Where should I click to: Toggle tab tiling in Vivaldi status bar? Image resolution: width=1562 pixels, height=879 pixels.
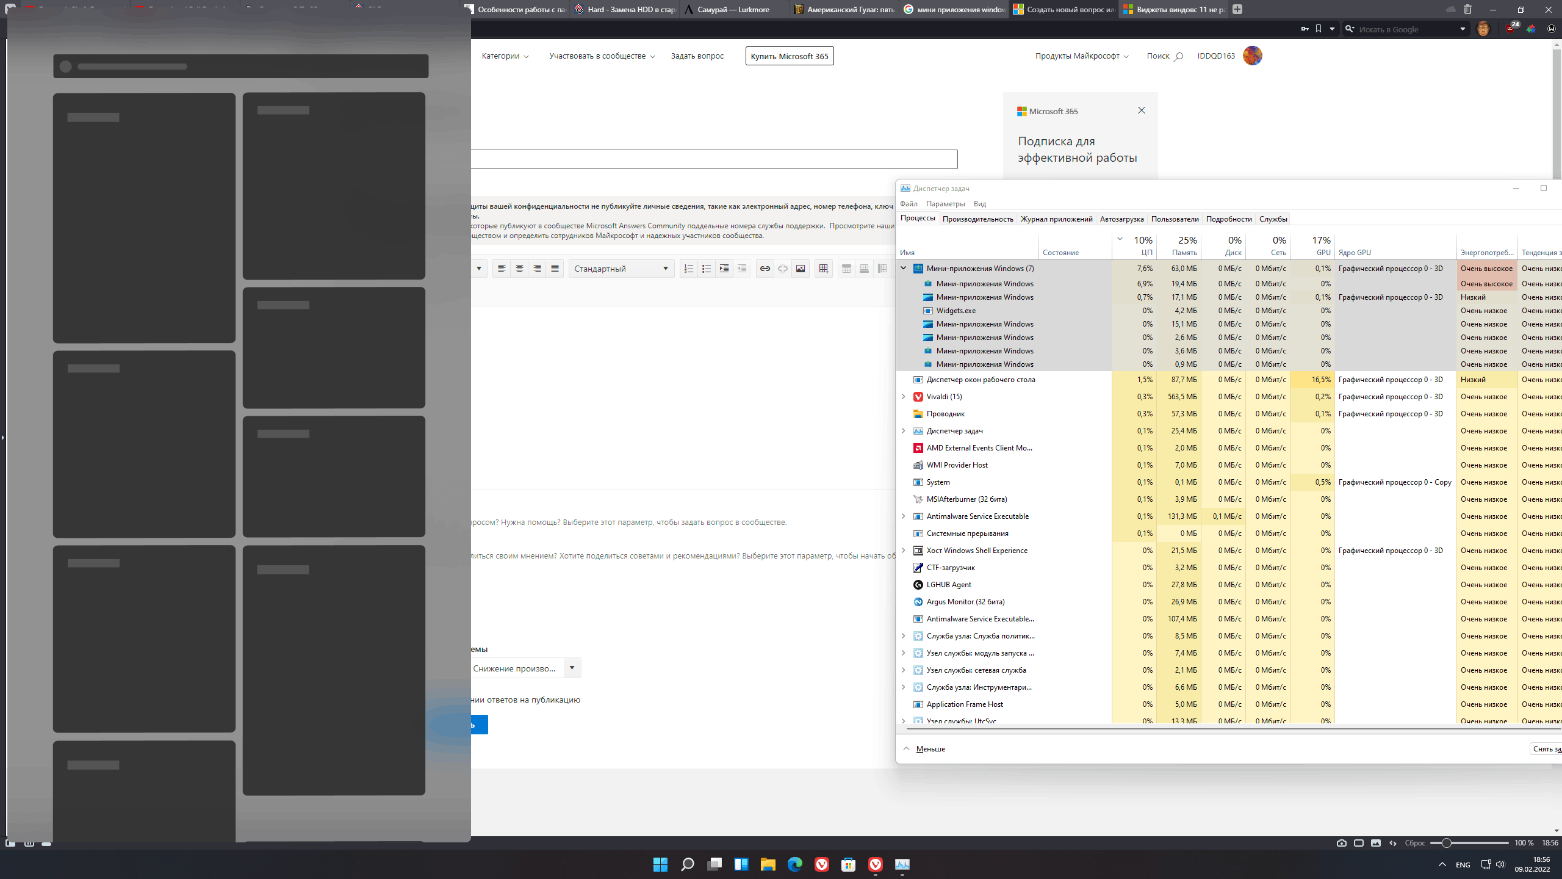[x=1359, y=843]
